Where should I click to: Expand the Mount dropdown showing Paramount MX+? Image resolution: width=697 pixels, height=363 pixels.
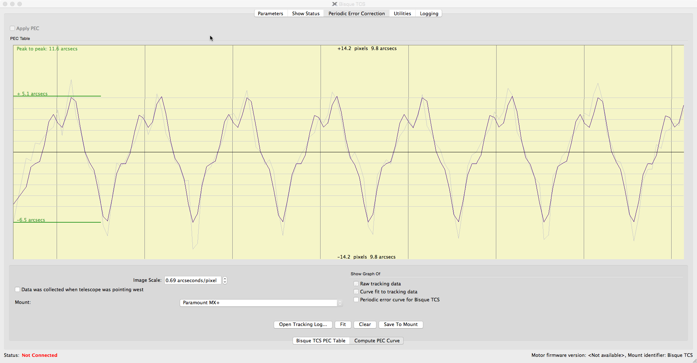pyautogui.click(x=261, y=303)
